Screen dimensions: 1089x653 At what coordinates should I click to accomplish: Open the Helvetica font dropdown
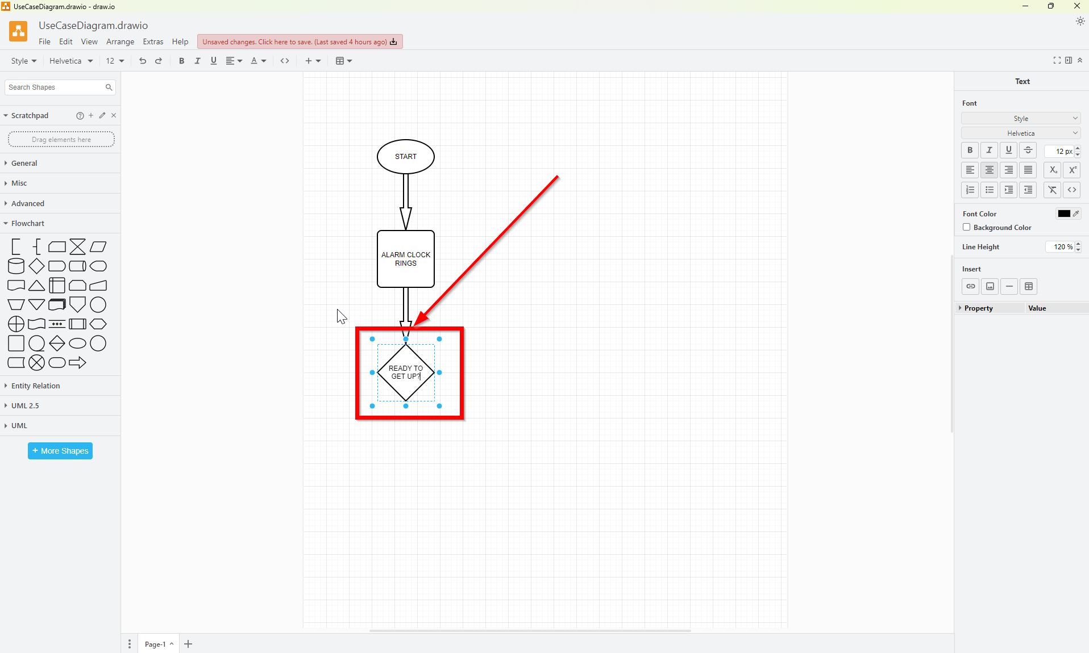[70, 61]
